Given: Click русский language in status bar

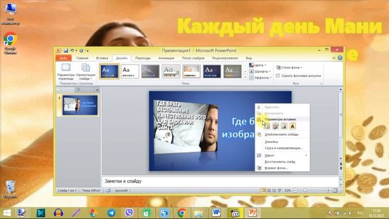Looking at the screenshot, I should point(122,190).
